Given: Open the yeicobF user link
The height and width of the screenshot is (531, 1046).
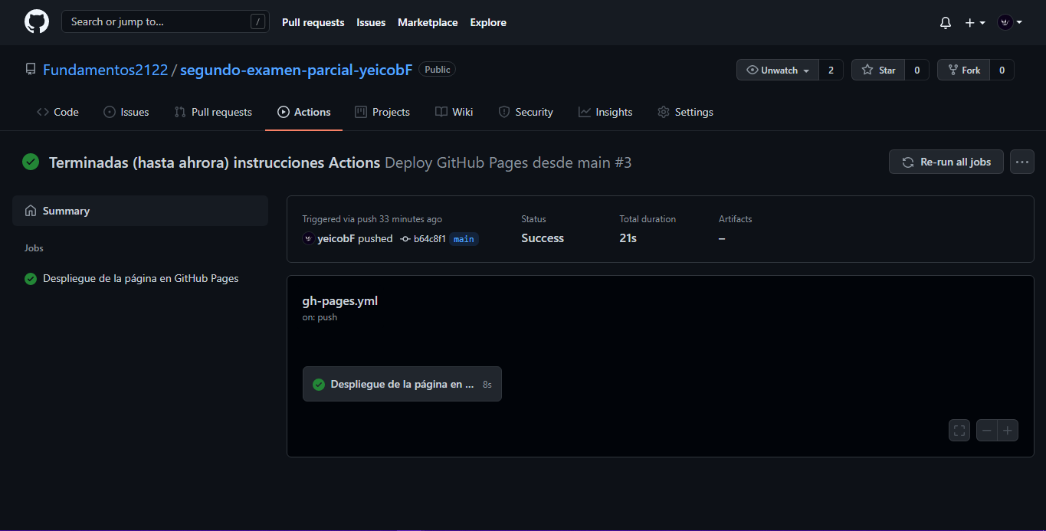Looking at the screenshot, I should pos(336,238).
